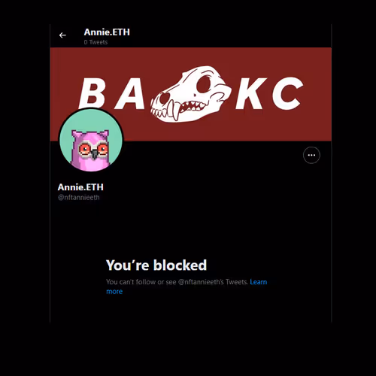Click the Annie.ETH header title

pos(107,32)
